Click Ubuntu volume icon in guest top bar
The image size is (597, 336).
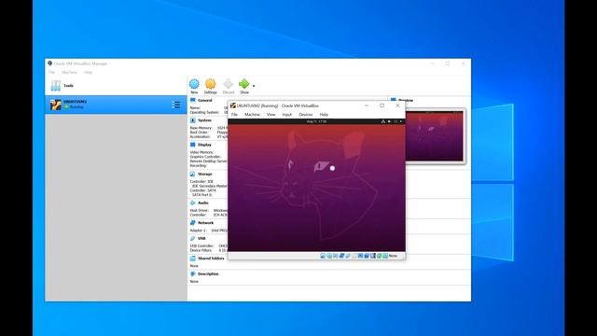(x=389, y=121)
